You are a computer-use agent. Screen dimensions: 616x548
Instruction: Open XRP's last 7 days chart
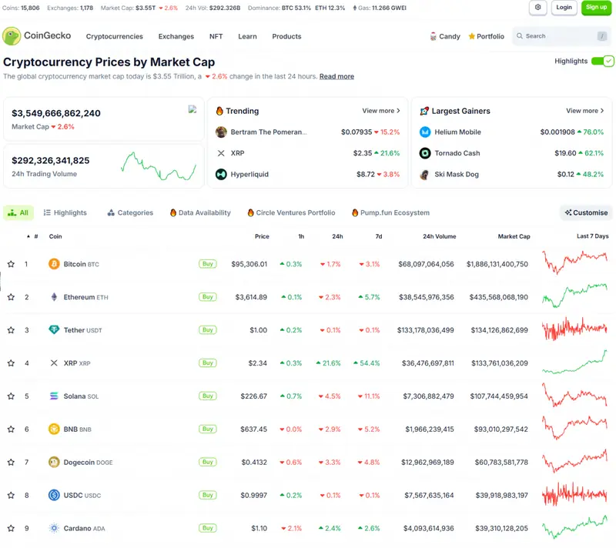tap(574, 362)
